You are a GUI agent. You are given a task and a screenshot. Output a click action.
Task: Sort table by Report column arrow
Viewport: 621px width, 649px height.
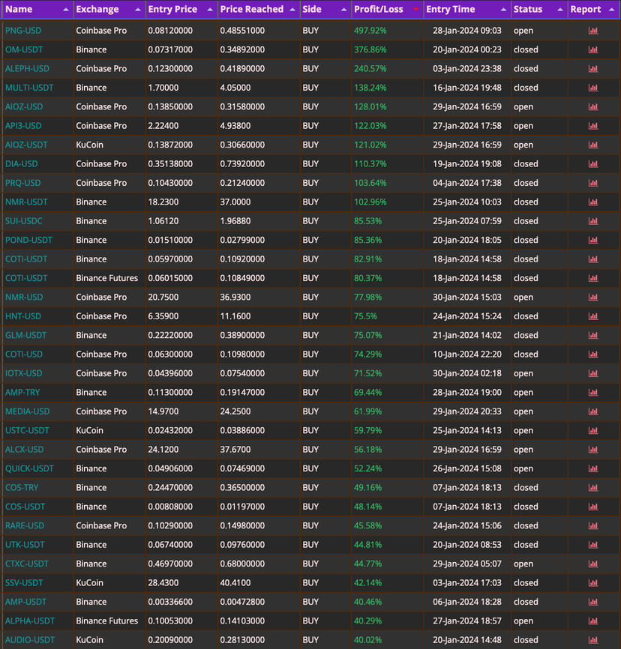(611, 10)
